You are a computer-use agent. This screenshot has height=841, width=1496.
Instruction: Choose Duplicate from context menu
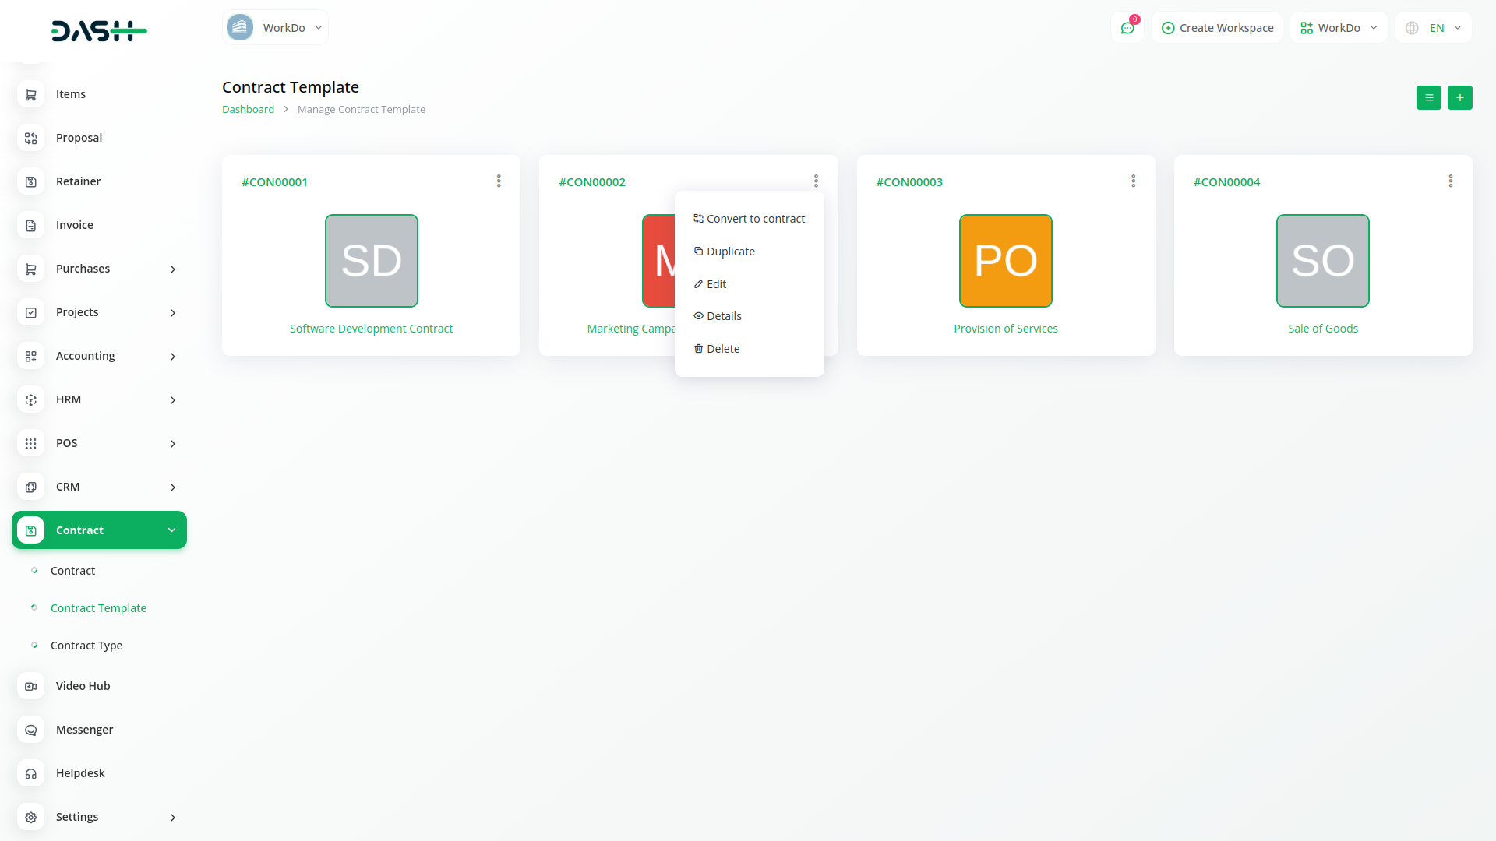coord(725,252)
